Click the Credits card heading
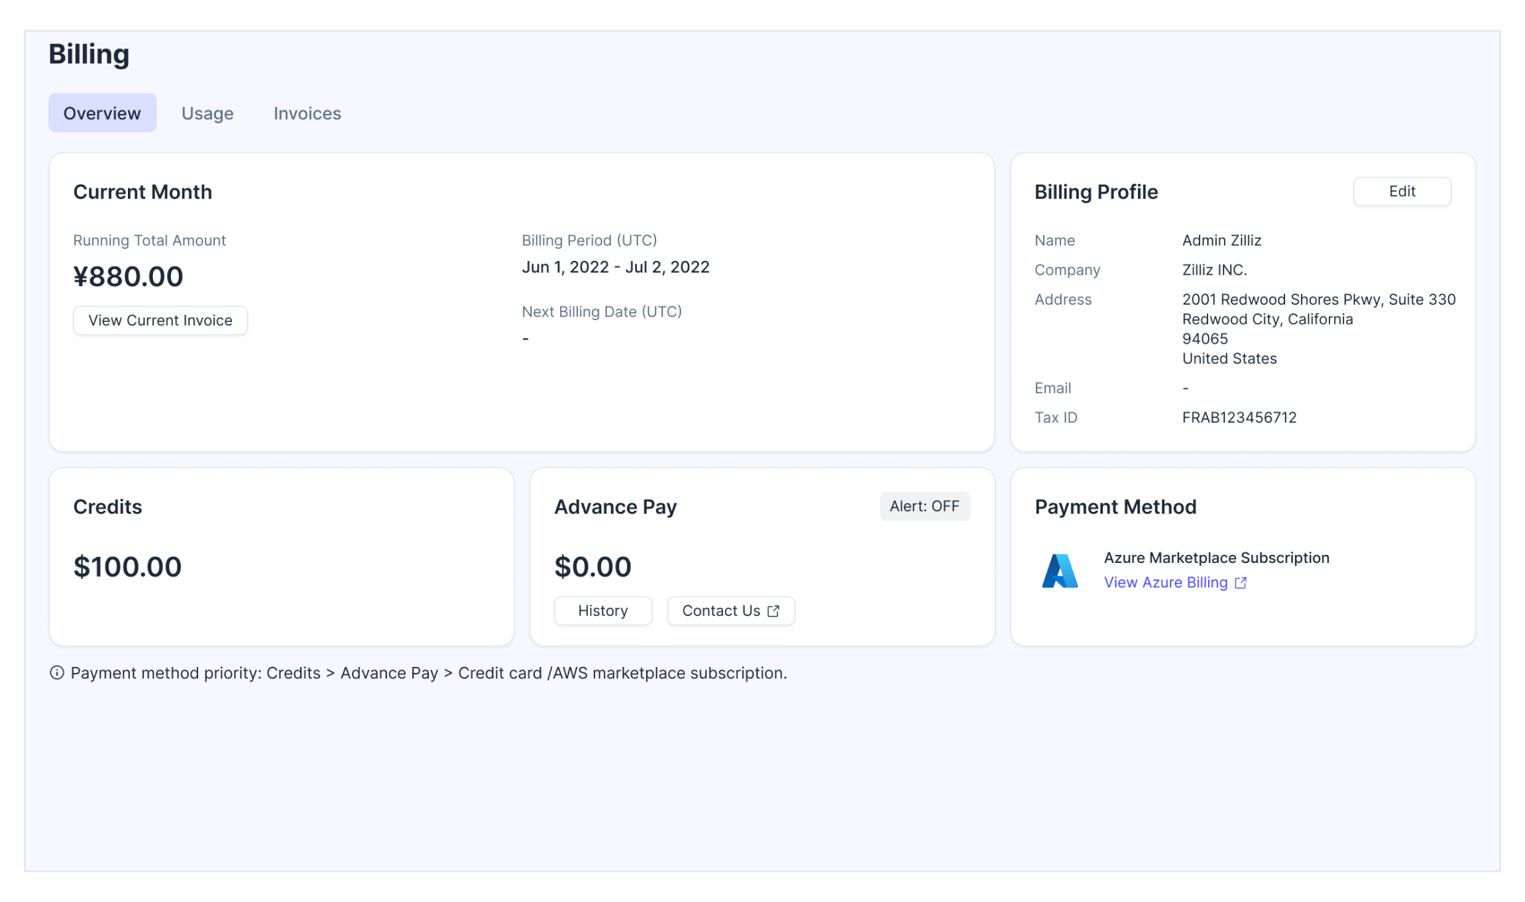Image resolution: width=1525 pixels, height=902 pixels. tap(107, 507)
